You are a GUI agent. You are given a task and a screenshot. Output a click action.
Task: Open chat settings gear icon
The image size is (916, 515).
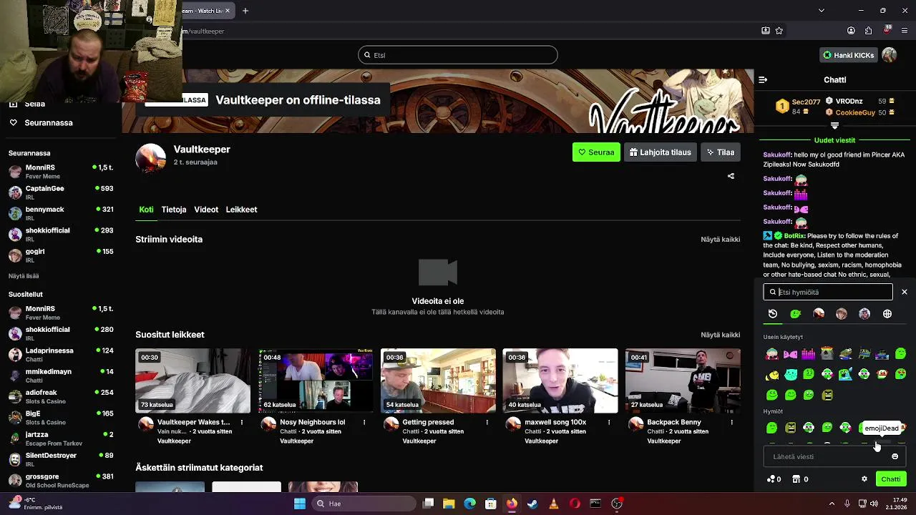click(864, 479)
